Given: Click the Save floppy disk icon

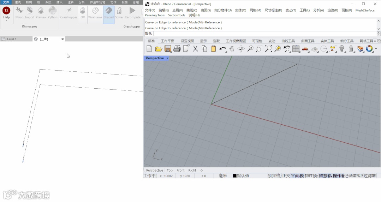Looking at the screenshot, I should click(x=168, y=49).
